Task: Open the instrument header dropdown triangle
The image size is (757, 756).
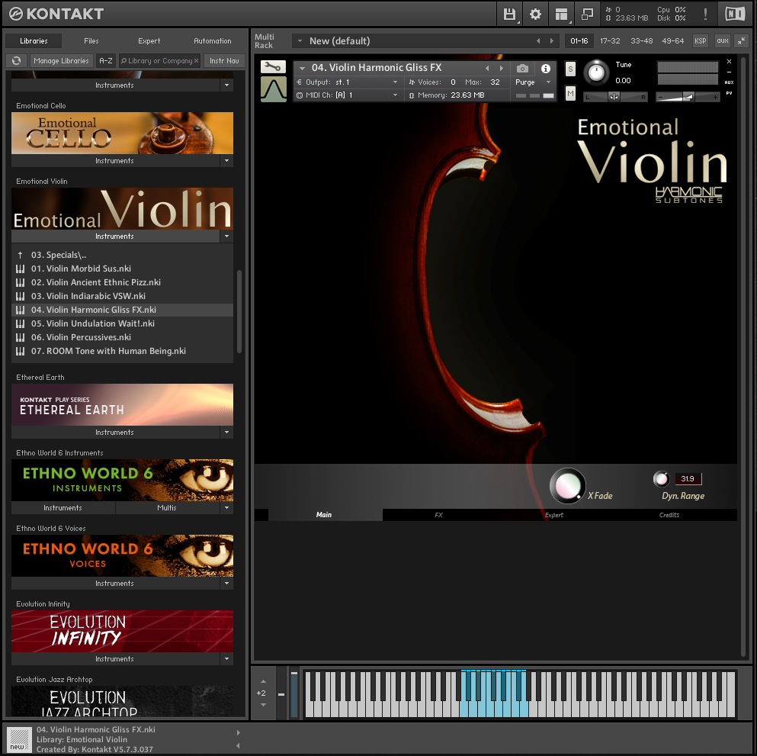Action: pos(302,69)
